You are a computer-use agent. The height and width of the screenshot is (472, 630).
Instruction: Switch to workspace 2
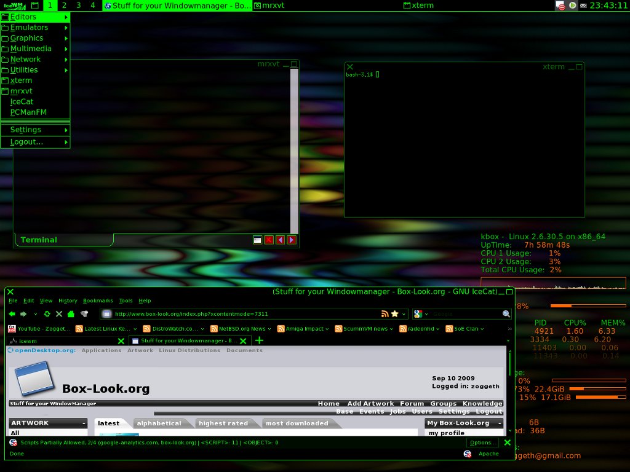pyautogui.click(x=64, y=6)
